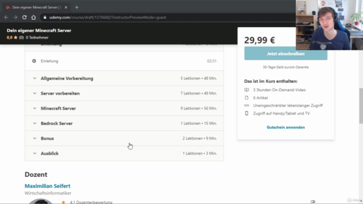The image size is (363, 204).
Task: Click the webcam video overlay thumbnail
Action: 329,25
